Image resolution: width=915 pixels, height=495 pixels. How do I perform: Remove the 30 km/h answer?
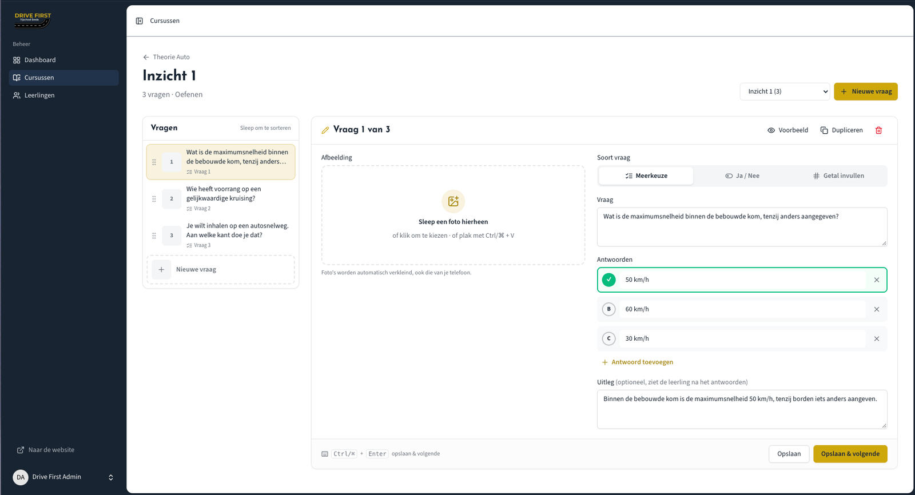point(877,339)
